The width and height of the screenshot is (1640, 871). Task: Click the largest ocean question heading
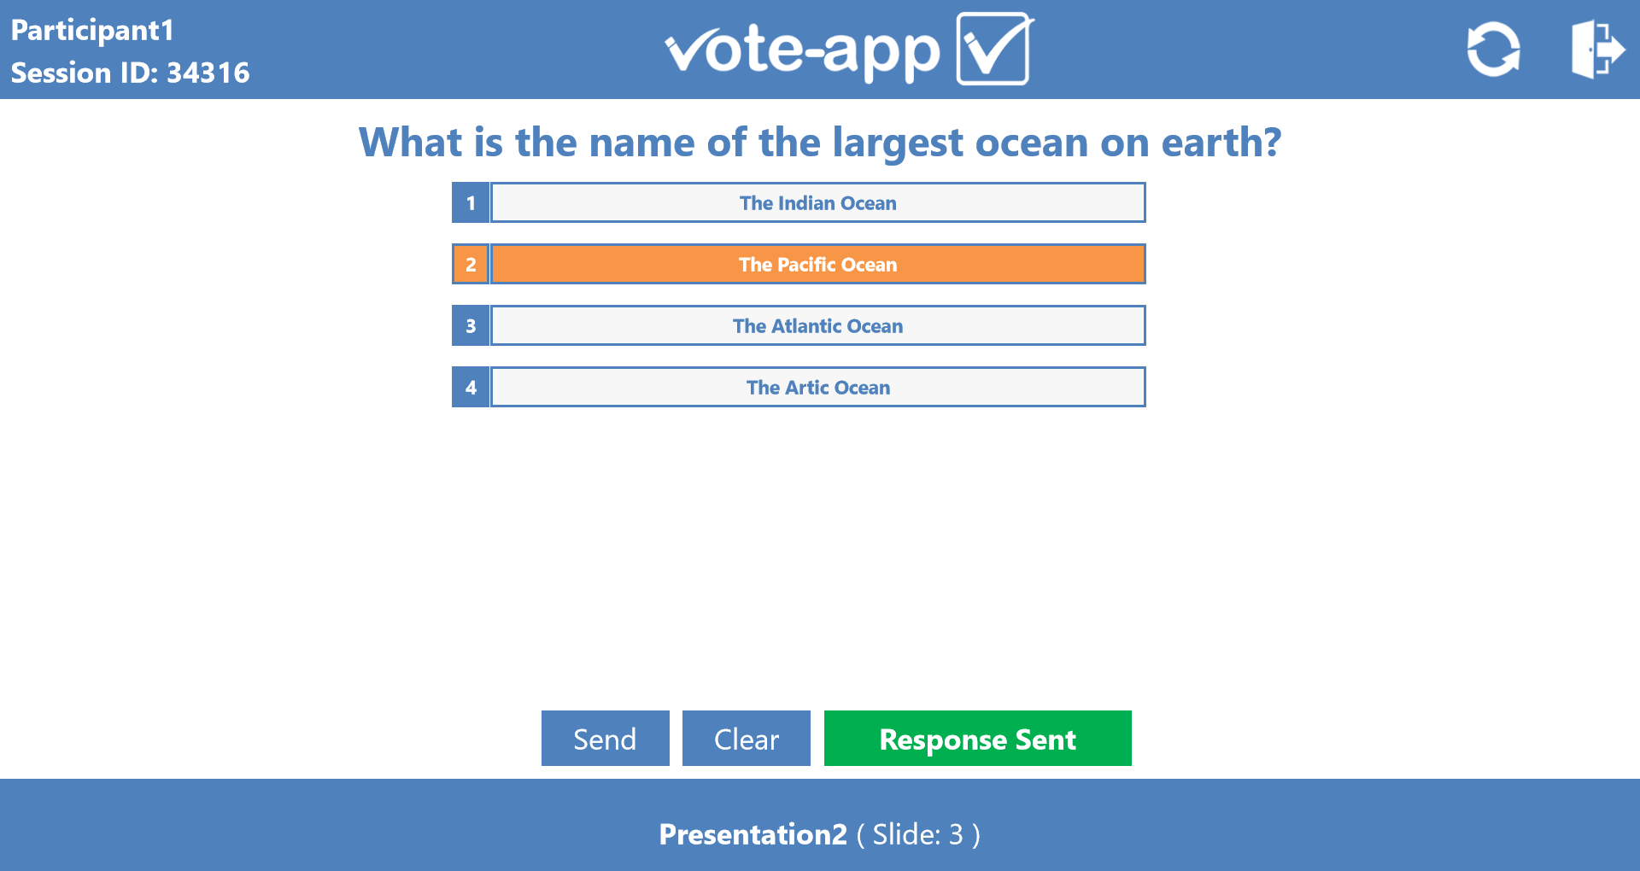tap(819, 143)
